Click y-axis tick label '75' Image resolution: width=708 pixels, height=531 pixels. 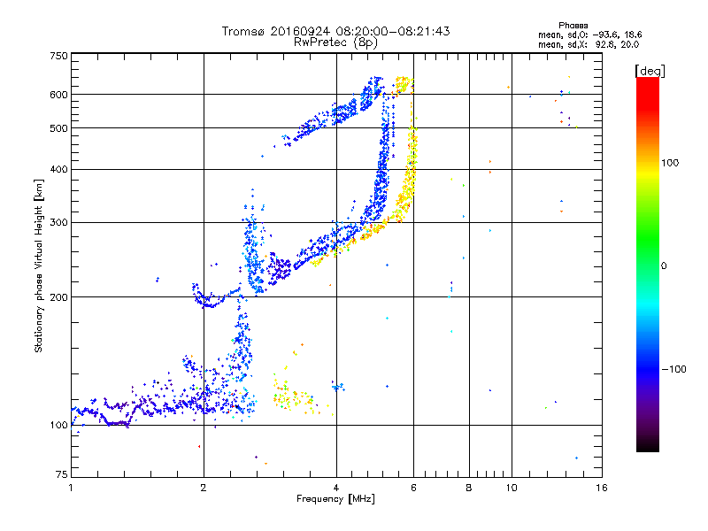pyautogui.click(x=62, y=474)
